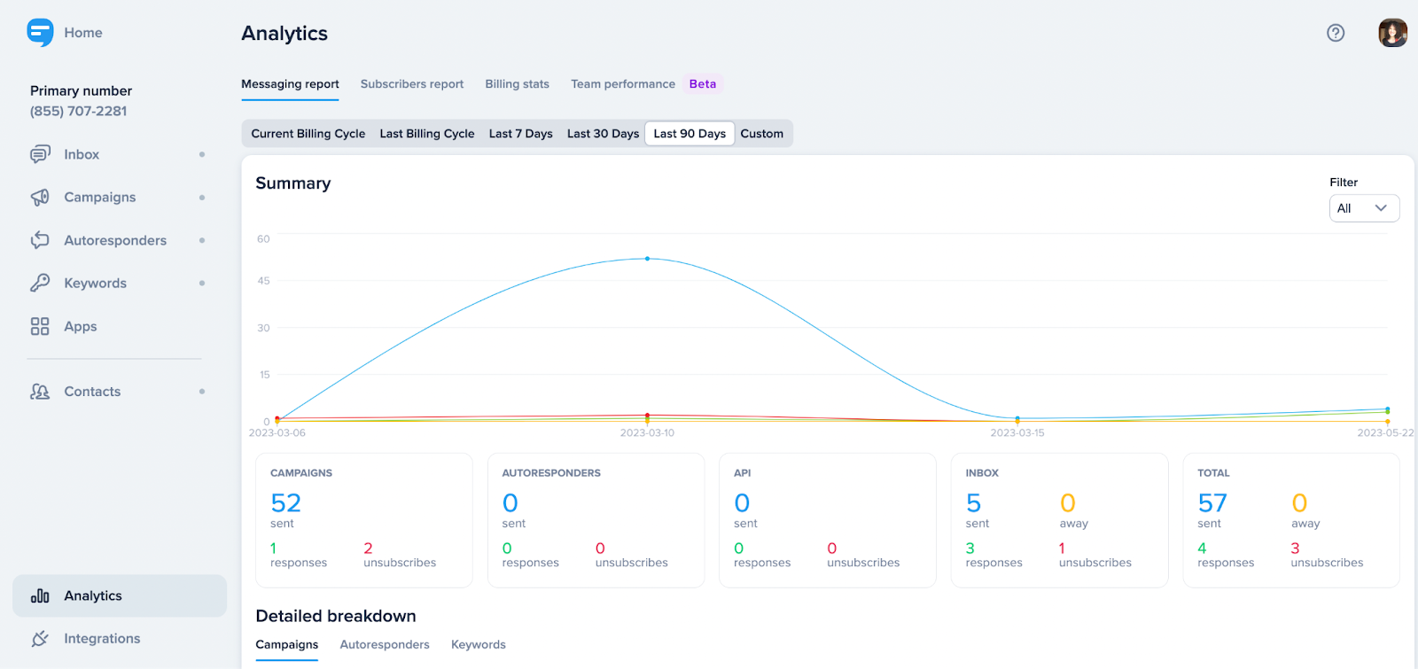Image resolution: width=1418 pixels, height=669 pixels.
Task: Click the Autoresponders reply icon
Action: click(x=40, y=240)
